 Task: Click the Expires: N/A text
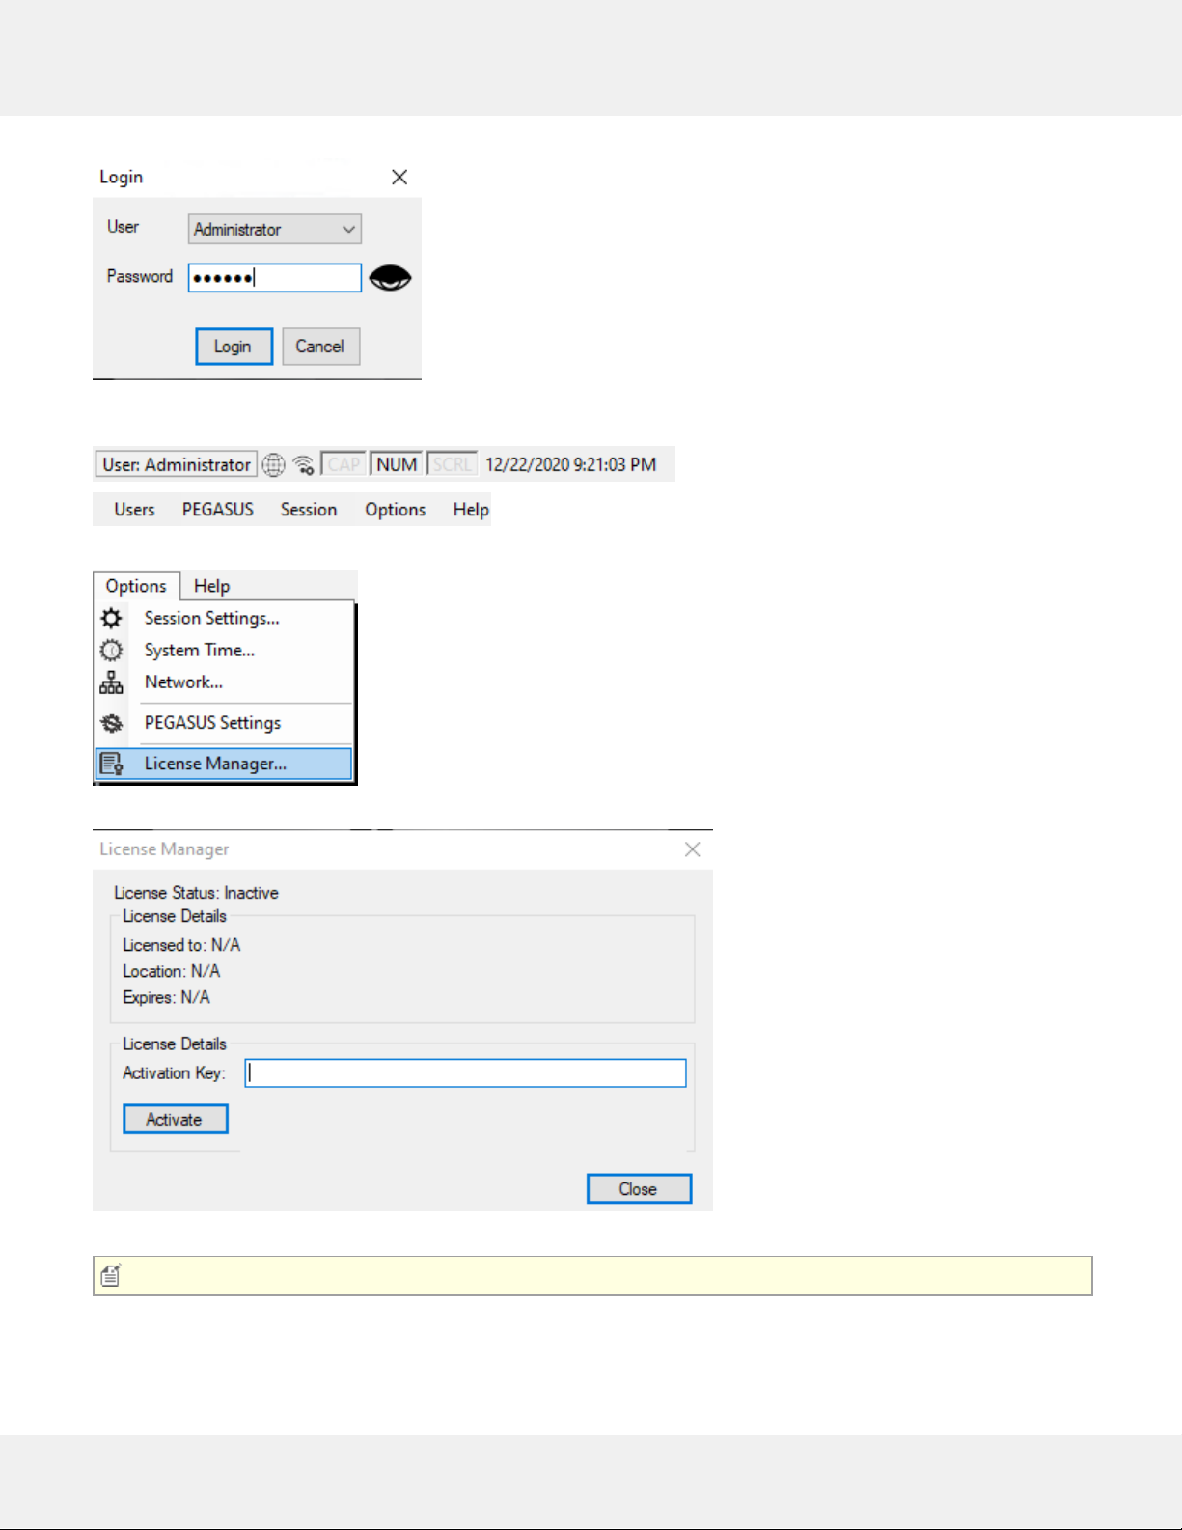tap(166, 997)
